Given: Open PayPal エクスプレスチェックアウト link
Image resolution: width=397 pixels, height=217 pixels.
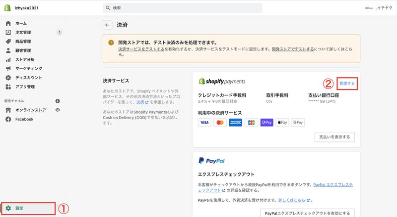Looking at the screenshot, I should click(x=275, y=187).
